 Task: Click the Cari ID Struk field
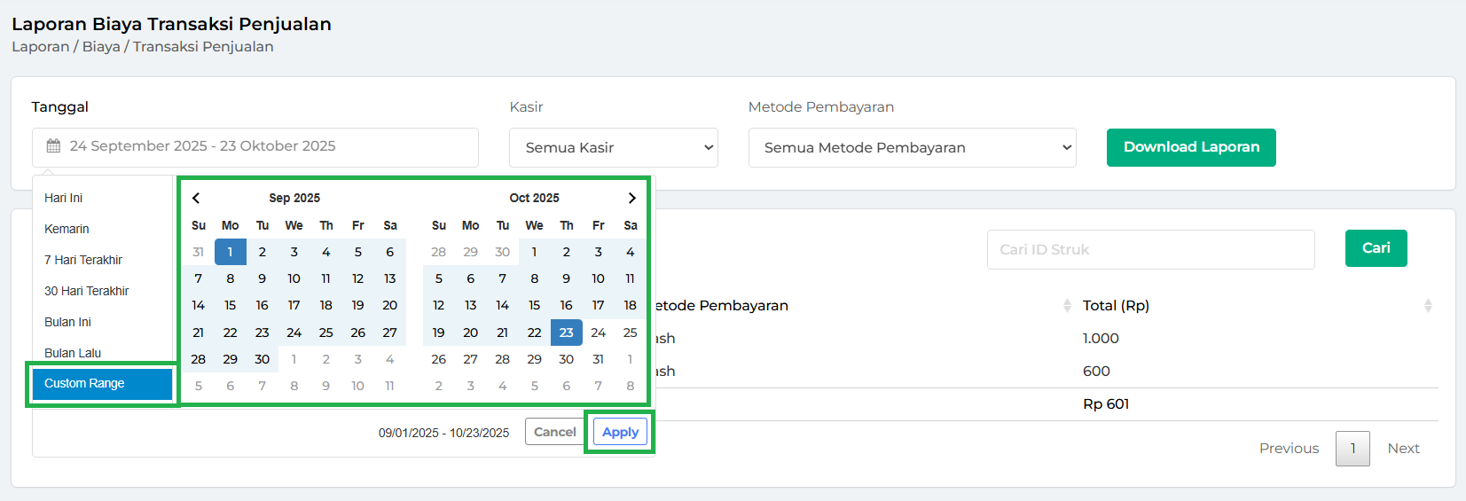click(x=1149, y=249)
